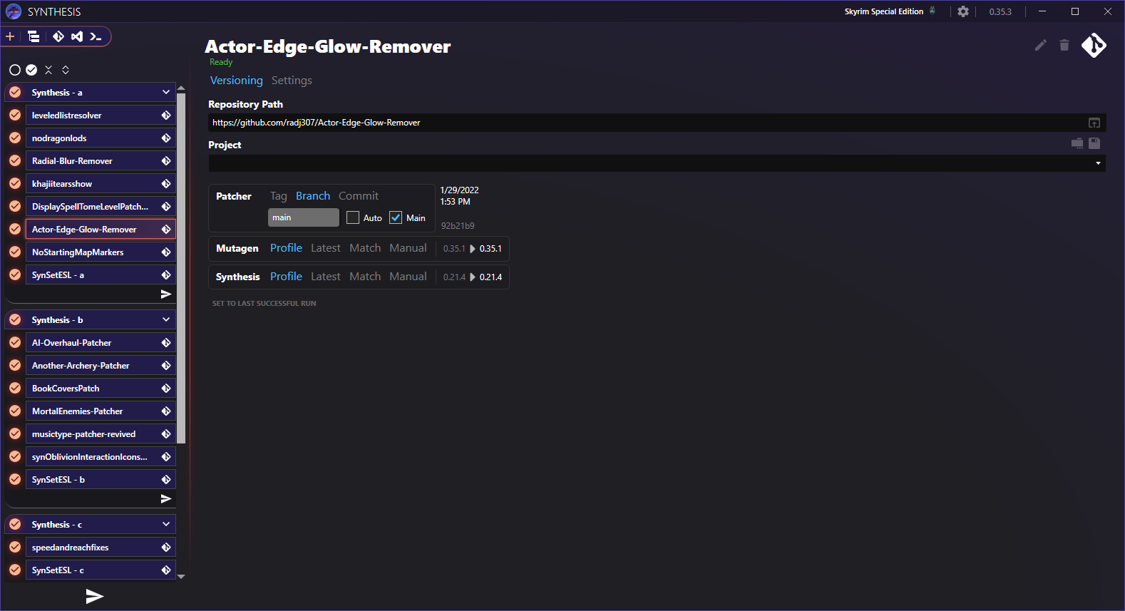Open the repository path in browser icon

point(1094,123)
